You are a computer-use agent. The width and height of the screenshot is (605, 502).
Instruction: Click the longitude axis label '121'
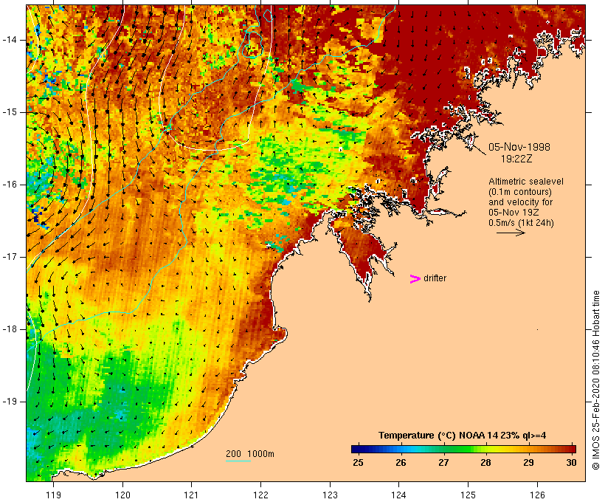coord(191,495)
